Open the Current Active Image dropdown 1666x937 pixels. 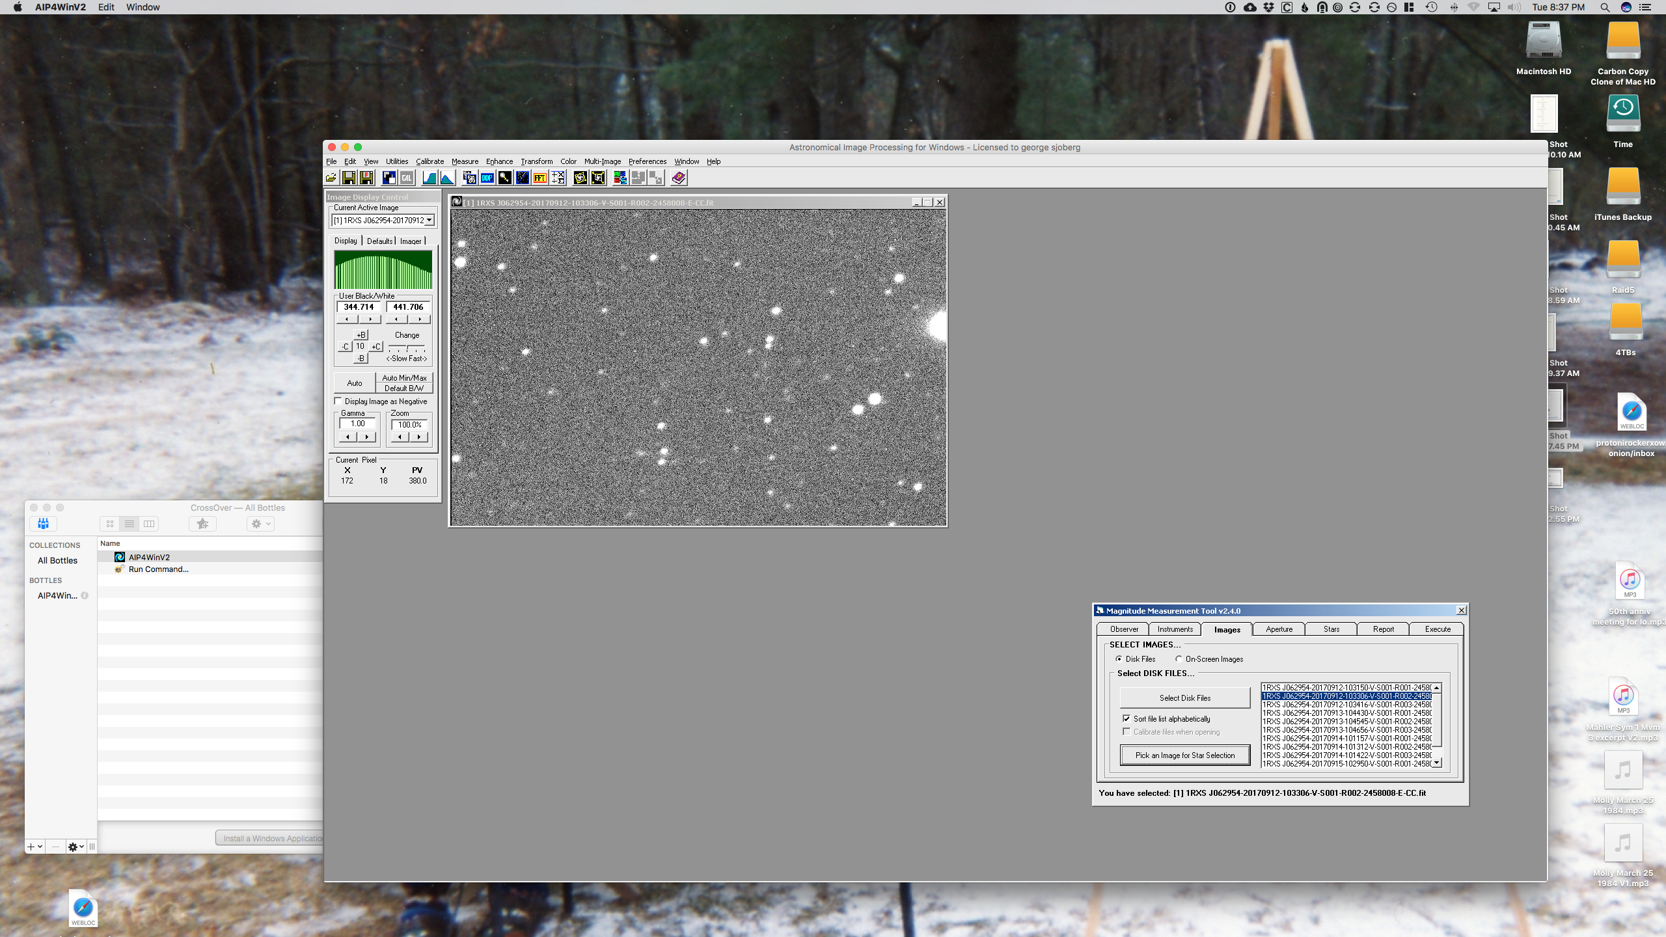pyautogui.click(x=430, y=221)
